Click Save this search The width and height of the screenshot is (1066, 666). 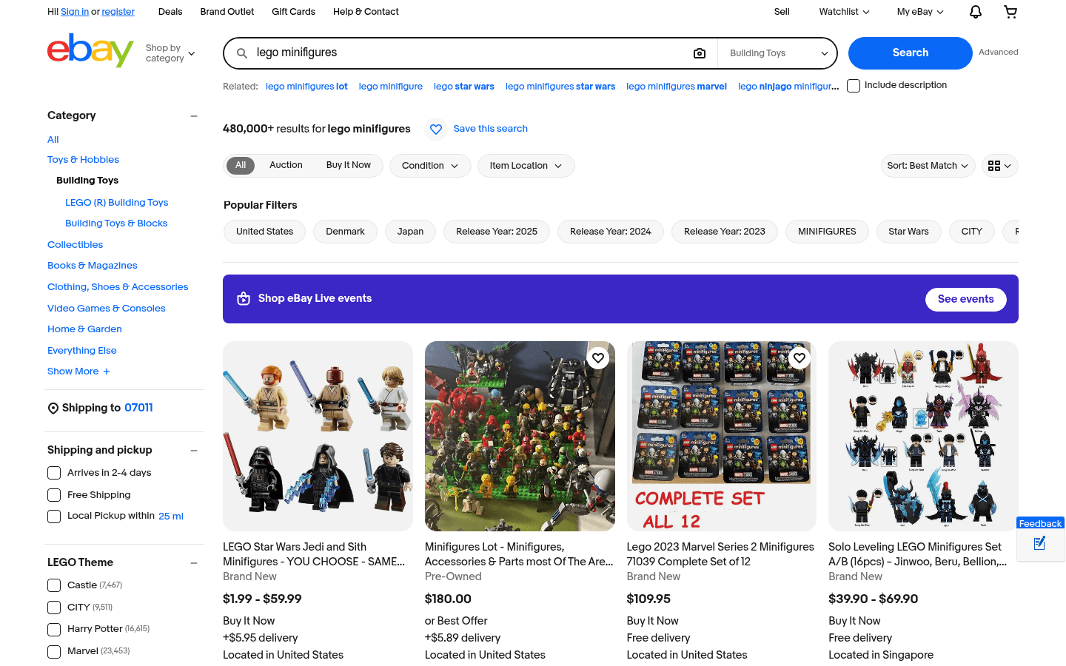pos(490,129)
